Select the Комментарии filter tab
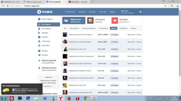Image resolution: width=181 pixels, height=101 pixels. coord(103,28)
